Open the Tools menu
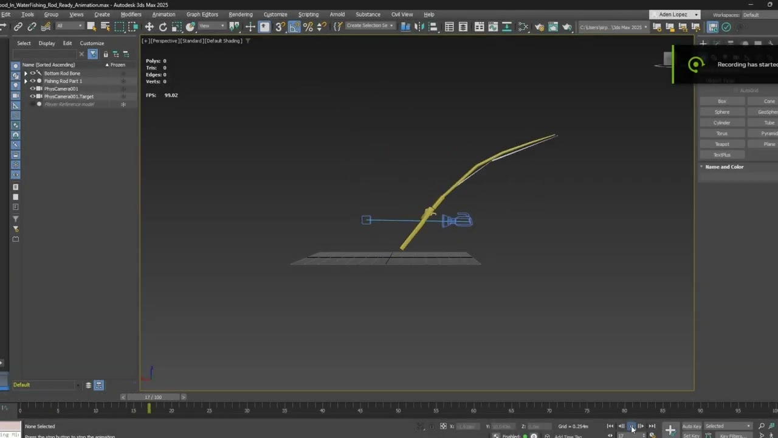Viewport: 778px width, 438px height. click(x=27, y=15)
